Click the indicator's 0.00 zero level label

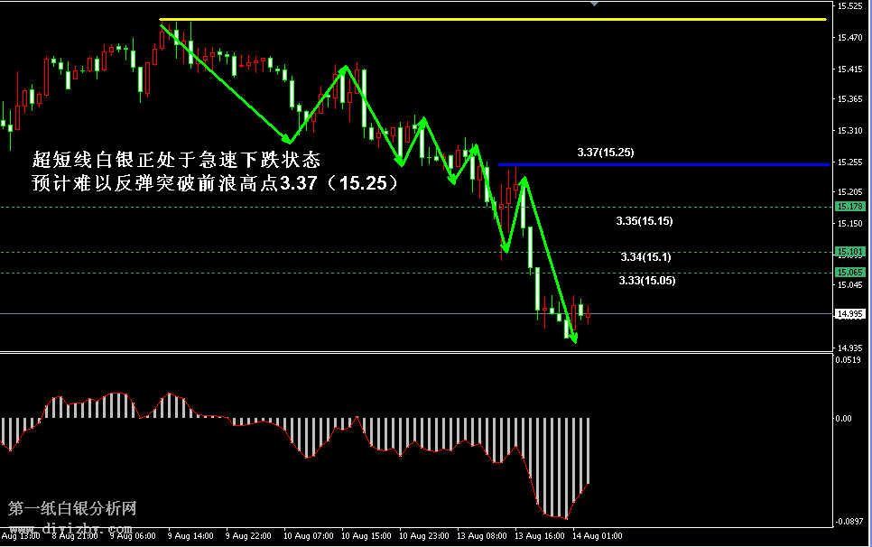(x=843, y=418)
